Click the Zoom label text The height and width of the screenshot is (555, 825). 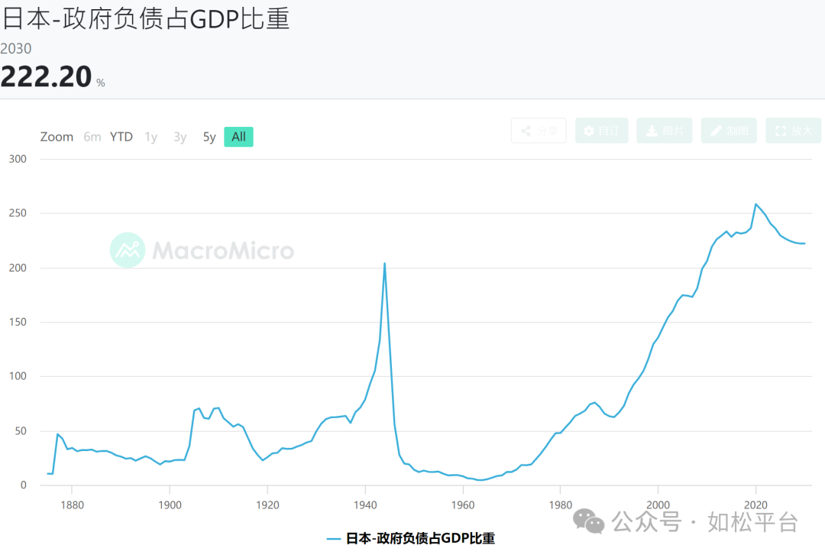pyautogui.click(x=56, y=136)
